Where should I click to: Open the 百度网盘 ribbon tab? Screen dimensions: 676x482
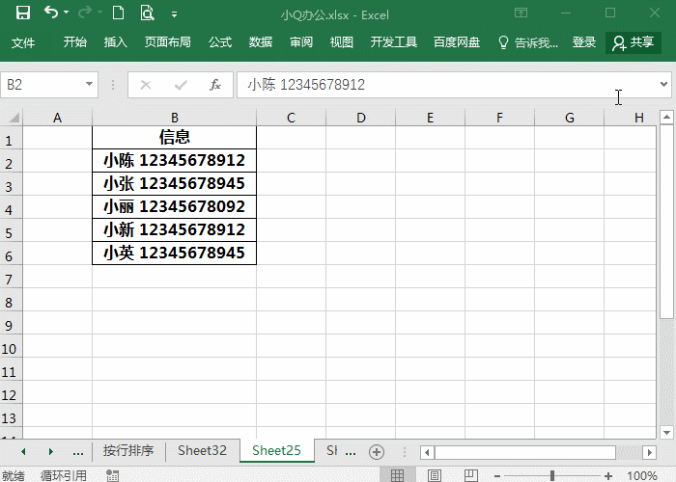(457, 42)
